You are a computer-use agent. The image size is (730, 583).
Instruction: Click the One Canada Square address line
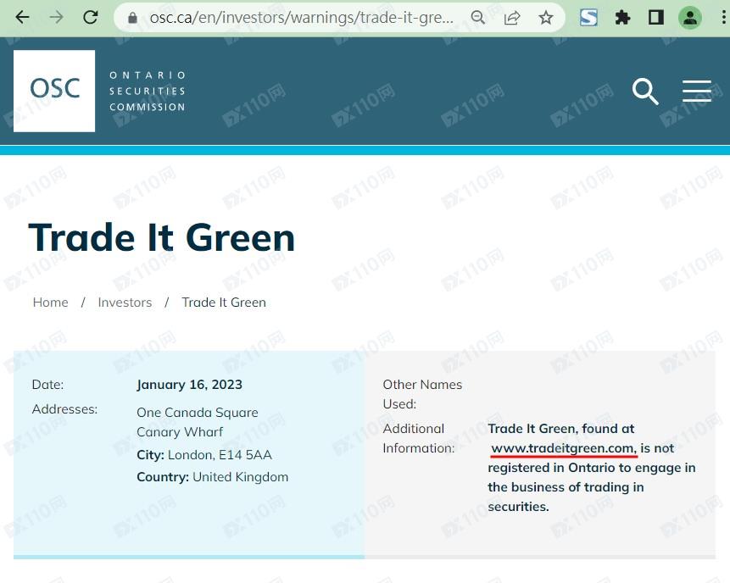(198, 413)
